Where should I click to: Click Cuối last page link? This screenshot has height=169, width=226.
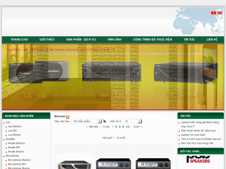138,127
